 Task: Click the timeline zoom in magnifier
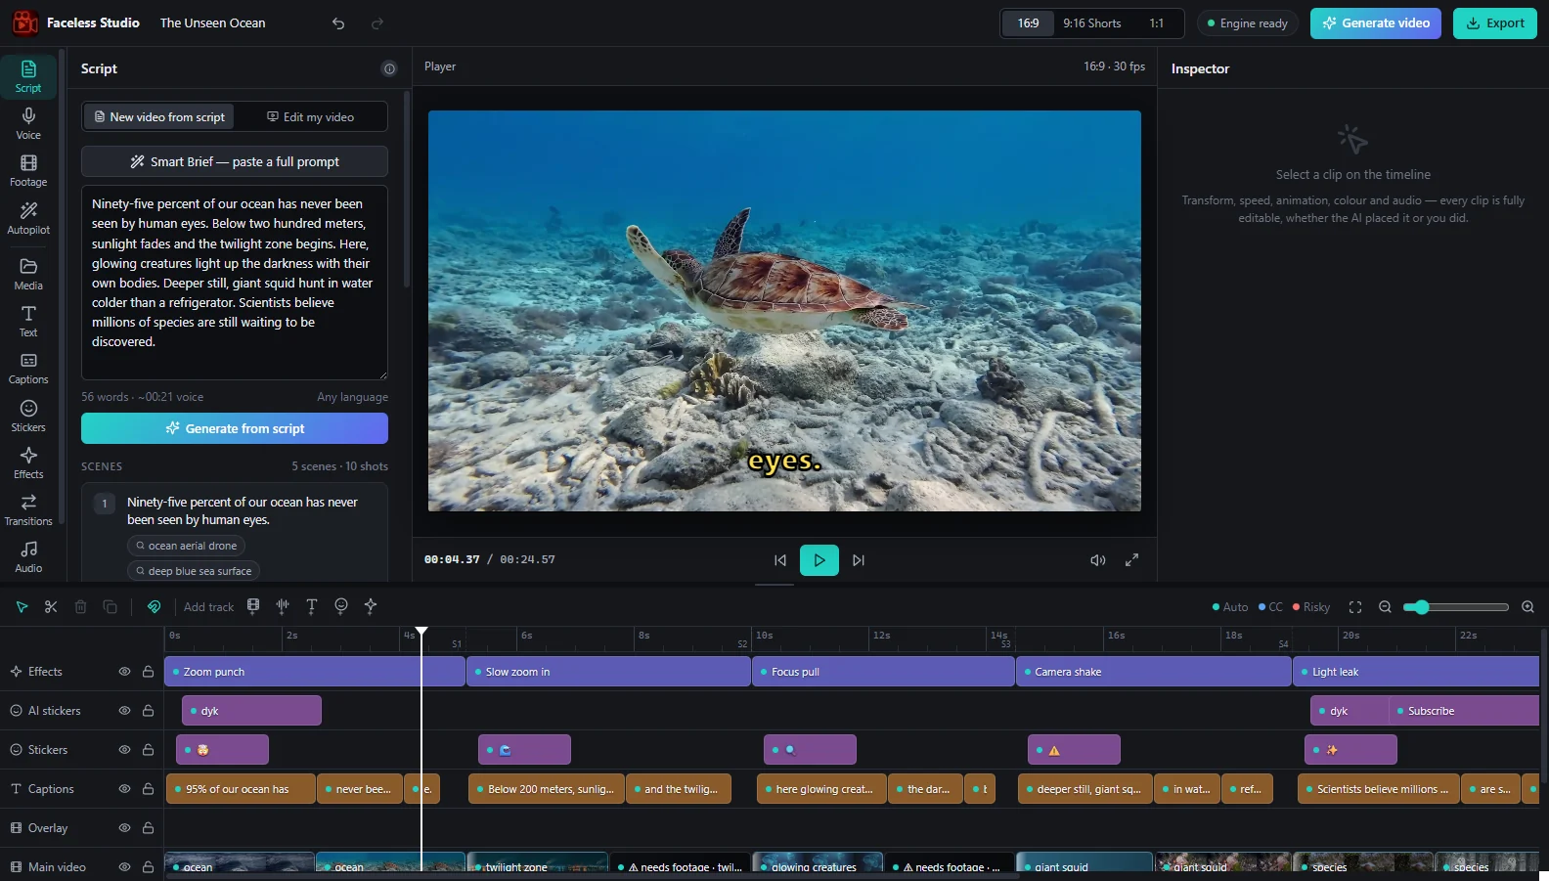click(x=1527, y=607)
